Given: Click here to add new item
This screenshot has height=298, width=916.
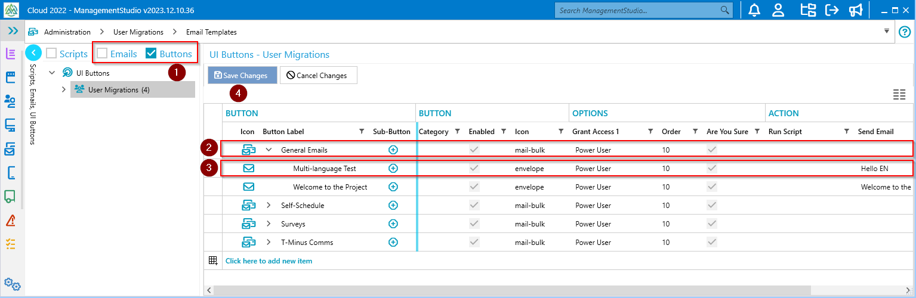Looking at the screenshot, I should click(x=269, y=261).
